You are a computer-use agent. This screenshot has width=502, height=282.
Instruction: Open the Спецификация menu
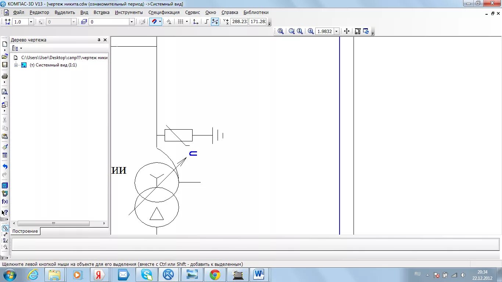click(164, 12)
